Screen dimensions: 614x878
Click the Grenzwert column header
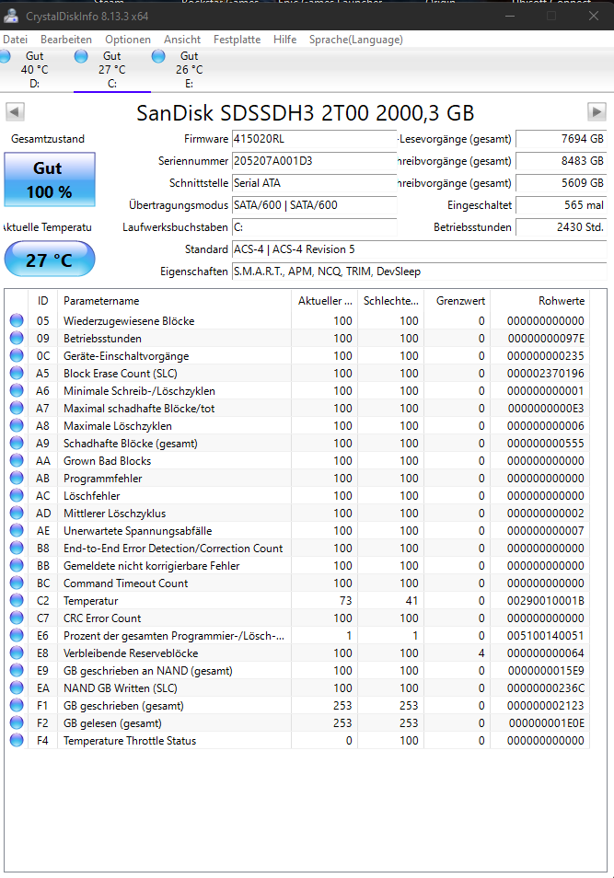(x=458, y=301)
